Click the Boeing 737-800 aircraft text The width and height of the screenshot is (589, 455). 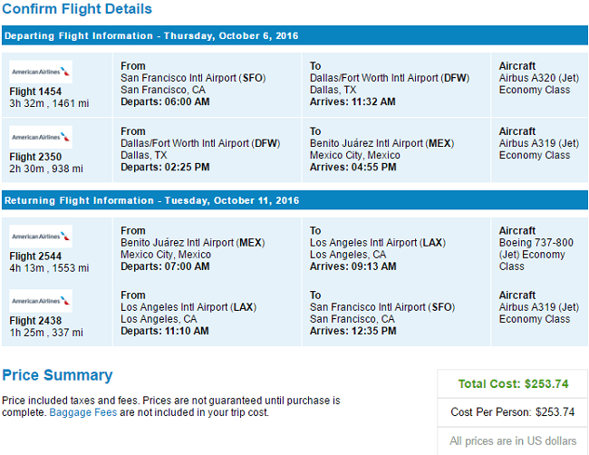(x=536, y=242)
